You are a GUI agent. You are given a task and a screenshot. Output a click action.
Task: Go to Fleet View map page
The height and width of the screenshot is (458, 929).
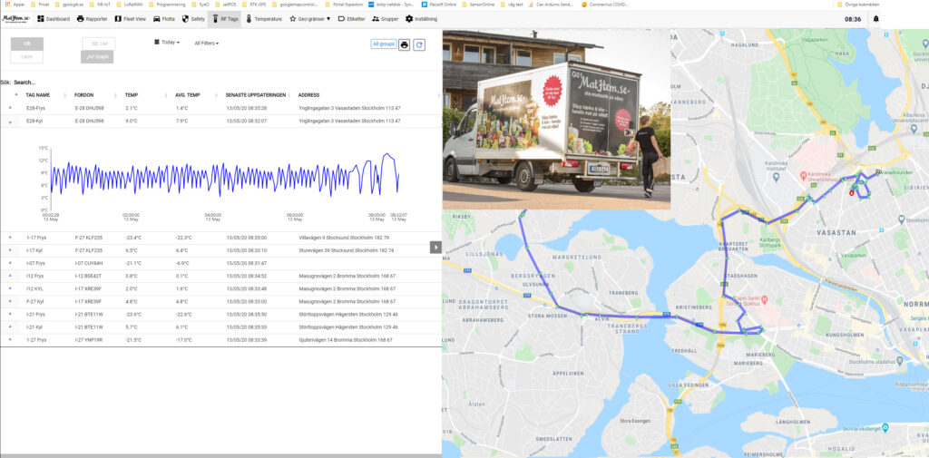130,19
